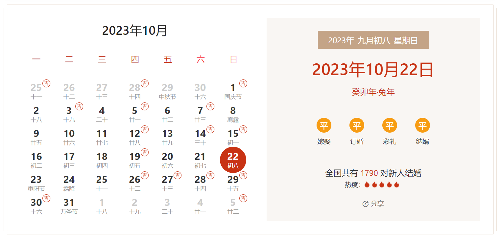The image size is (500, 237).
Task: Click the 纳婿 平 badge icon
Action: pos(422,125)
